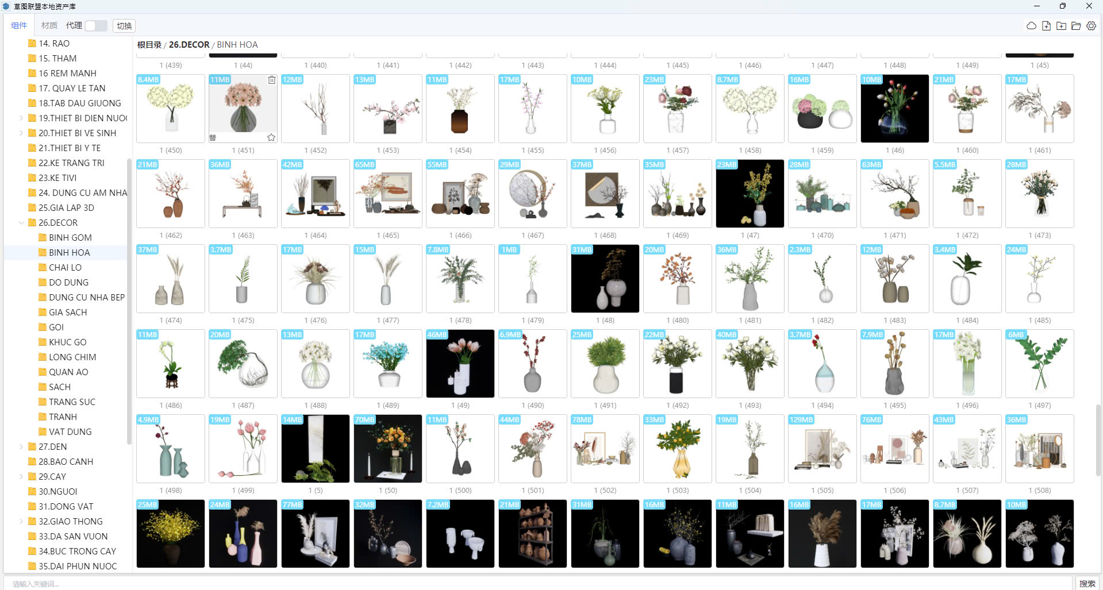Expand the 27.DEN folder
This screenshot has width=1103, height=590.
coord(21,447)
